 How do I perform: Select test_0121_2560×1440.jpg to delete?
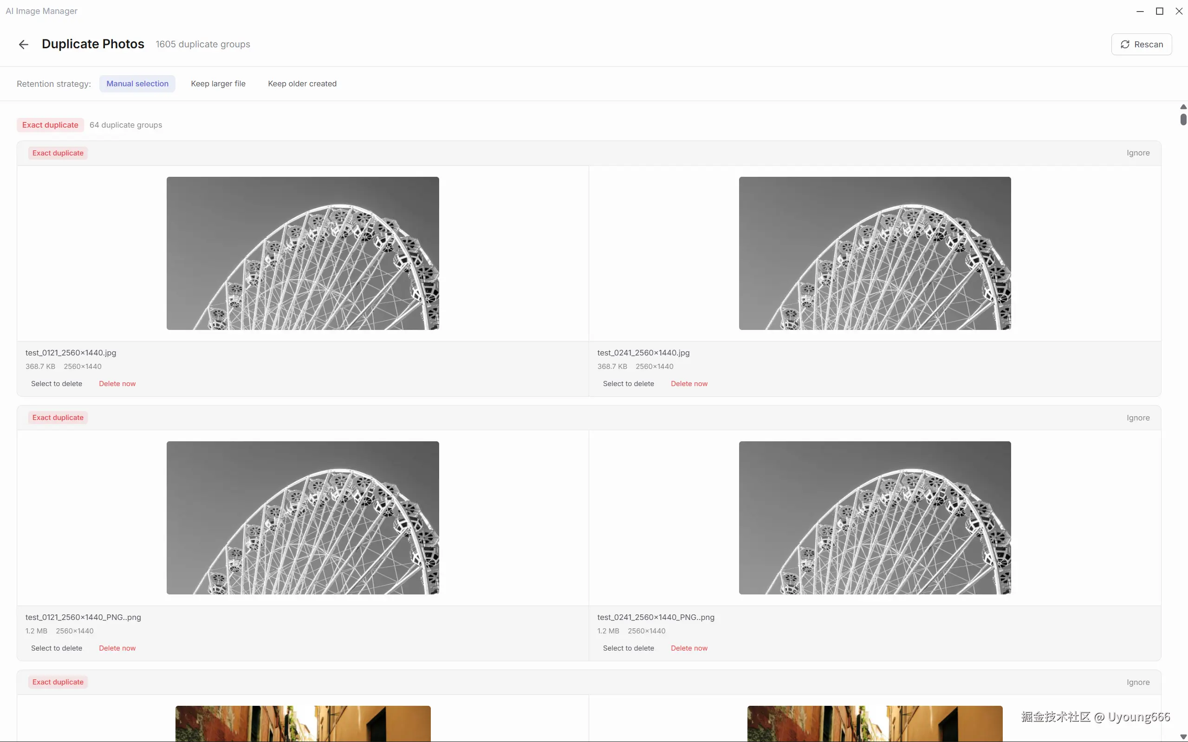pos(57,384)
